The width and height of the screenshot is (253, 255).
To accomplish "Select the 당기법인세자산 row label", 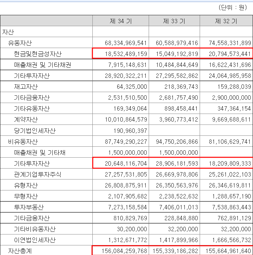I will click(35, 130).
